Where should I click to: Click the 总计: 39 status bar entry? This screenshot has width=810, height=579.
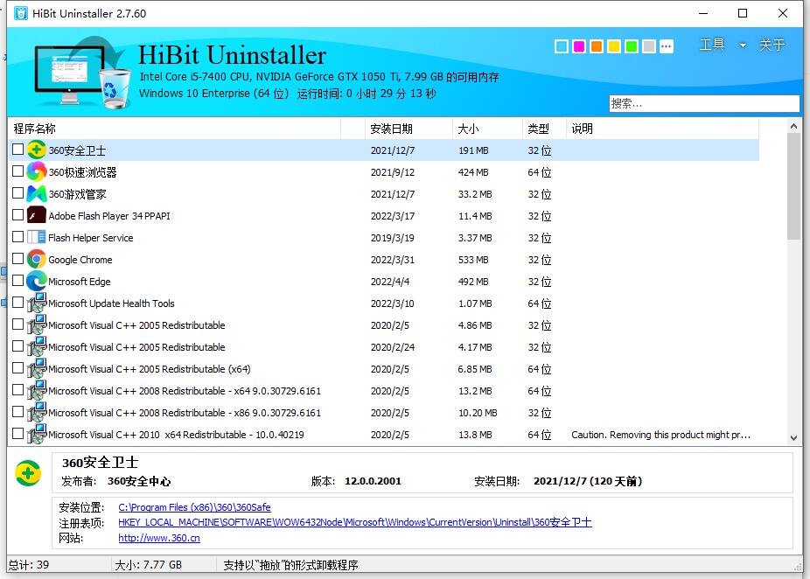pos(29,564)
